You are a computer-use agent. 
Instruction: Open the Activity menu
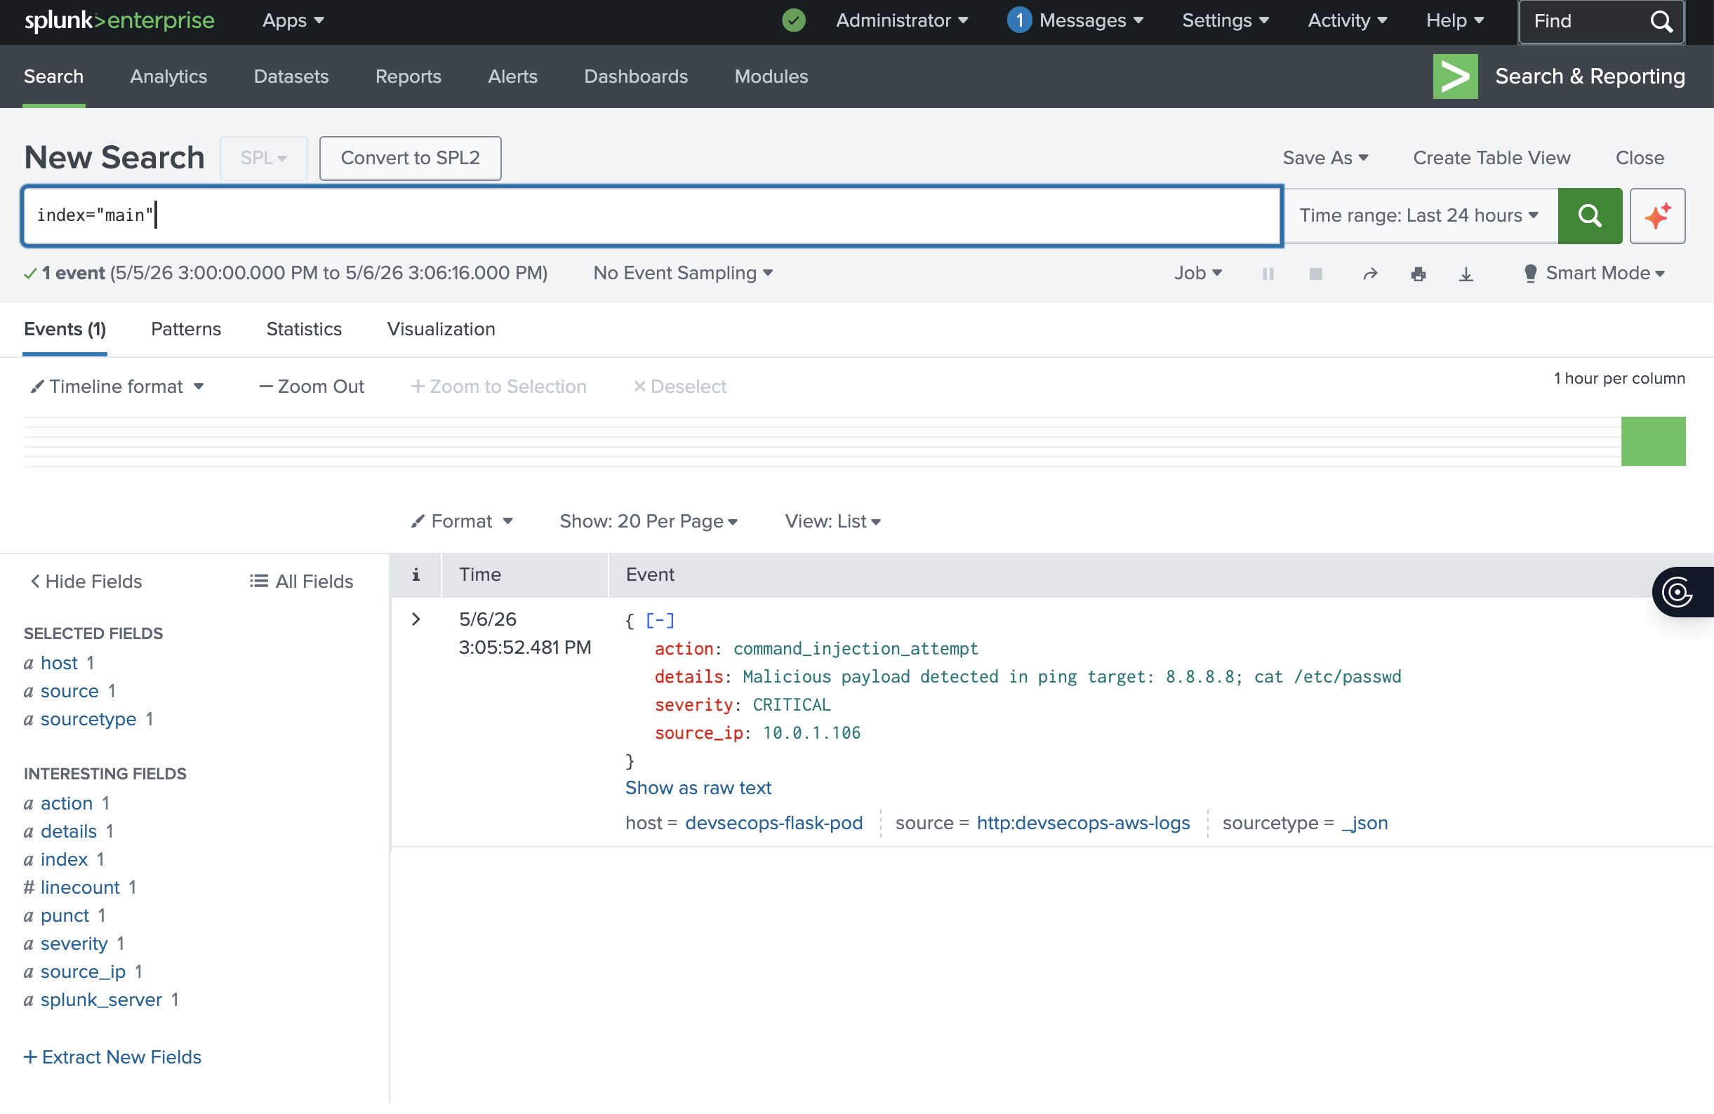(x=1347, y=20)
